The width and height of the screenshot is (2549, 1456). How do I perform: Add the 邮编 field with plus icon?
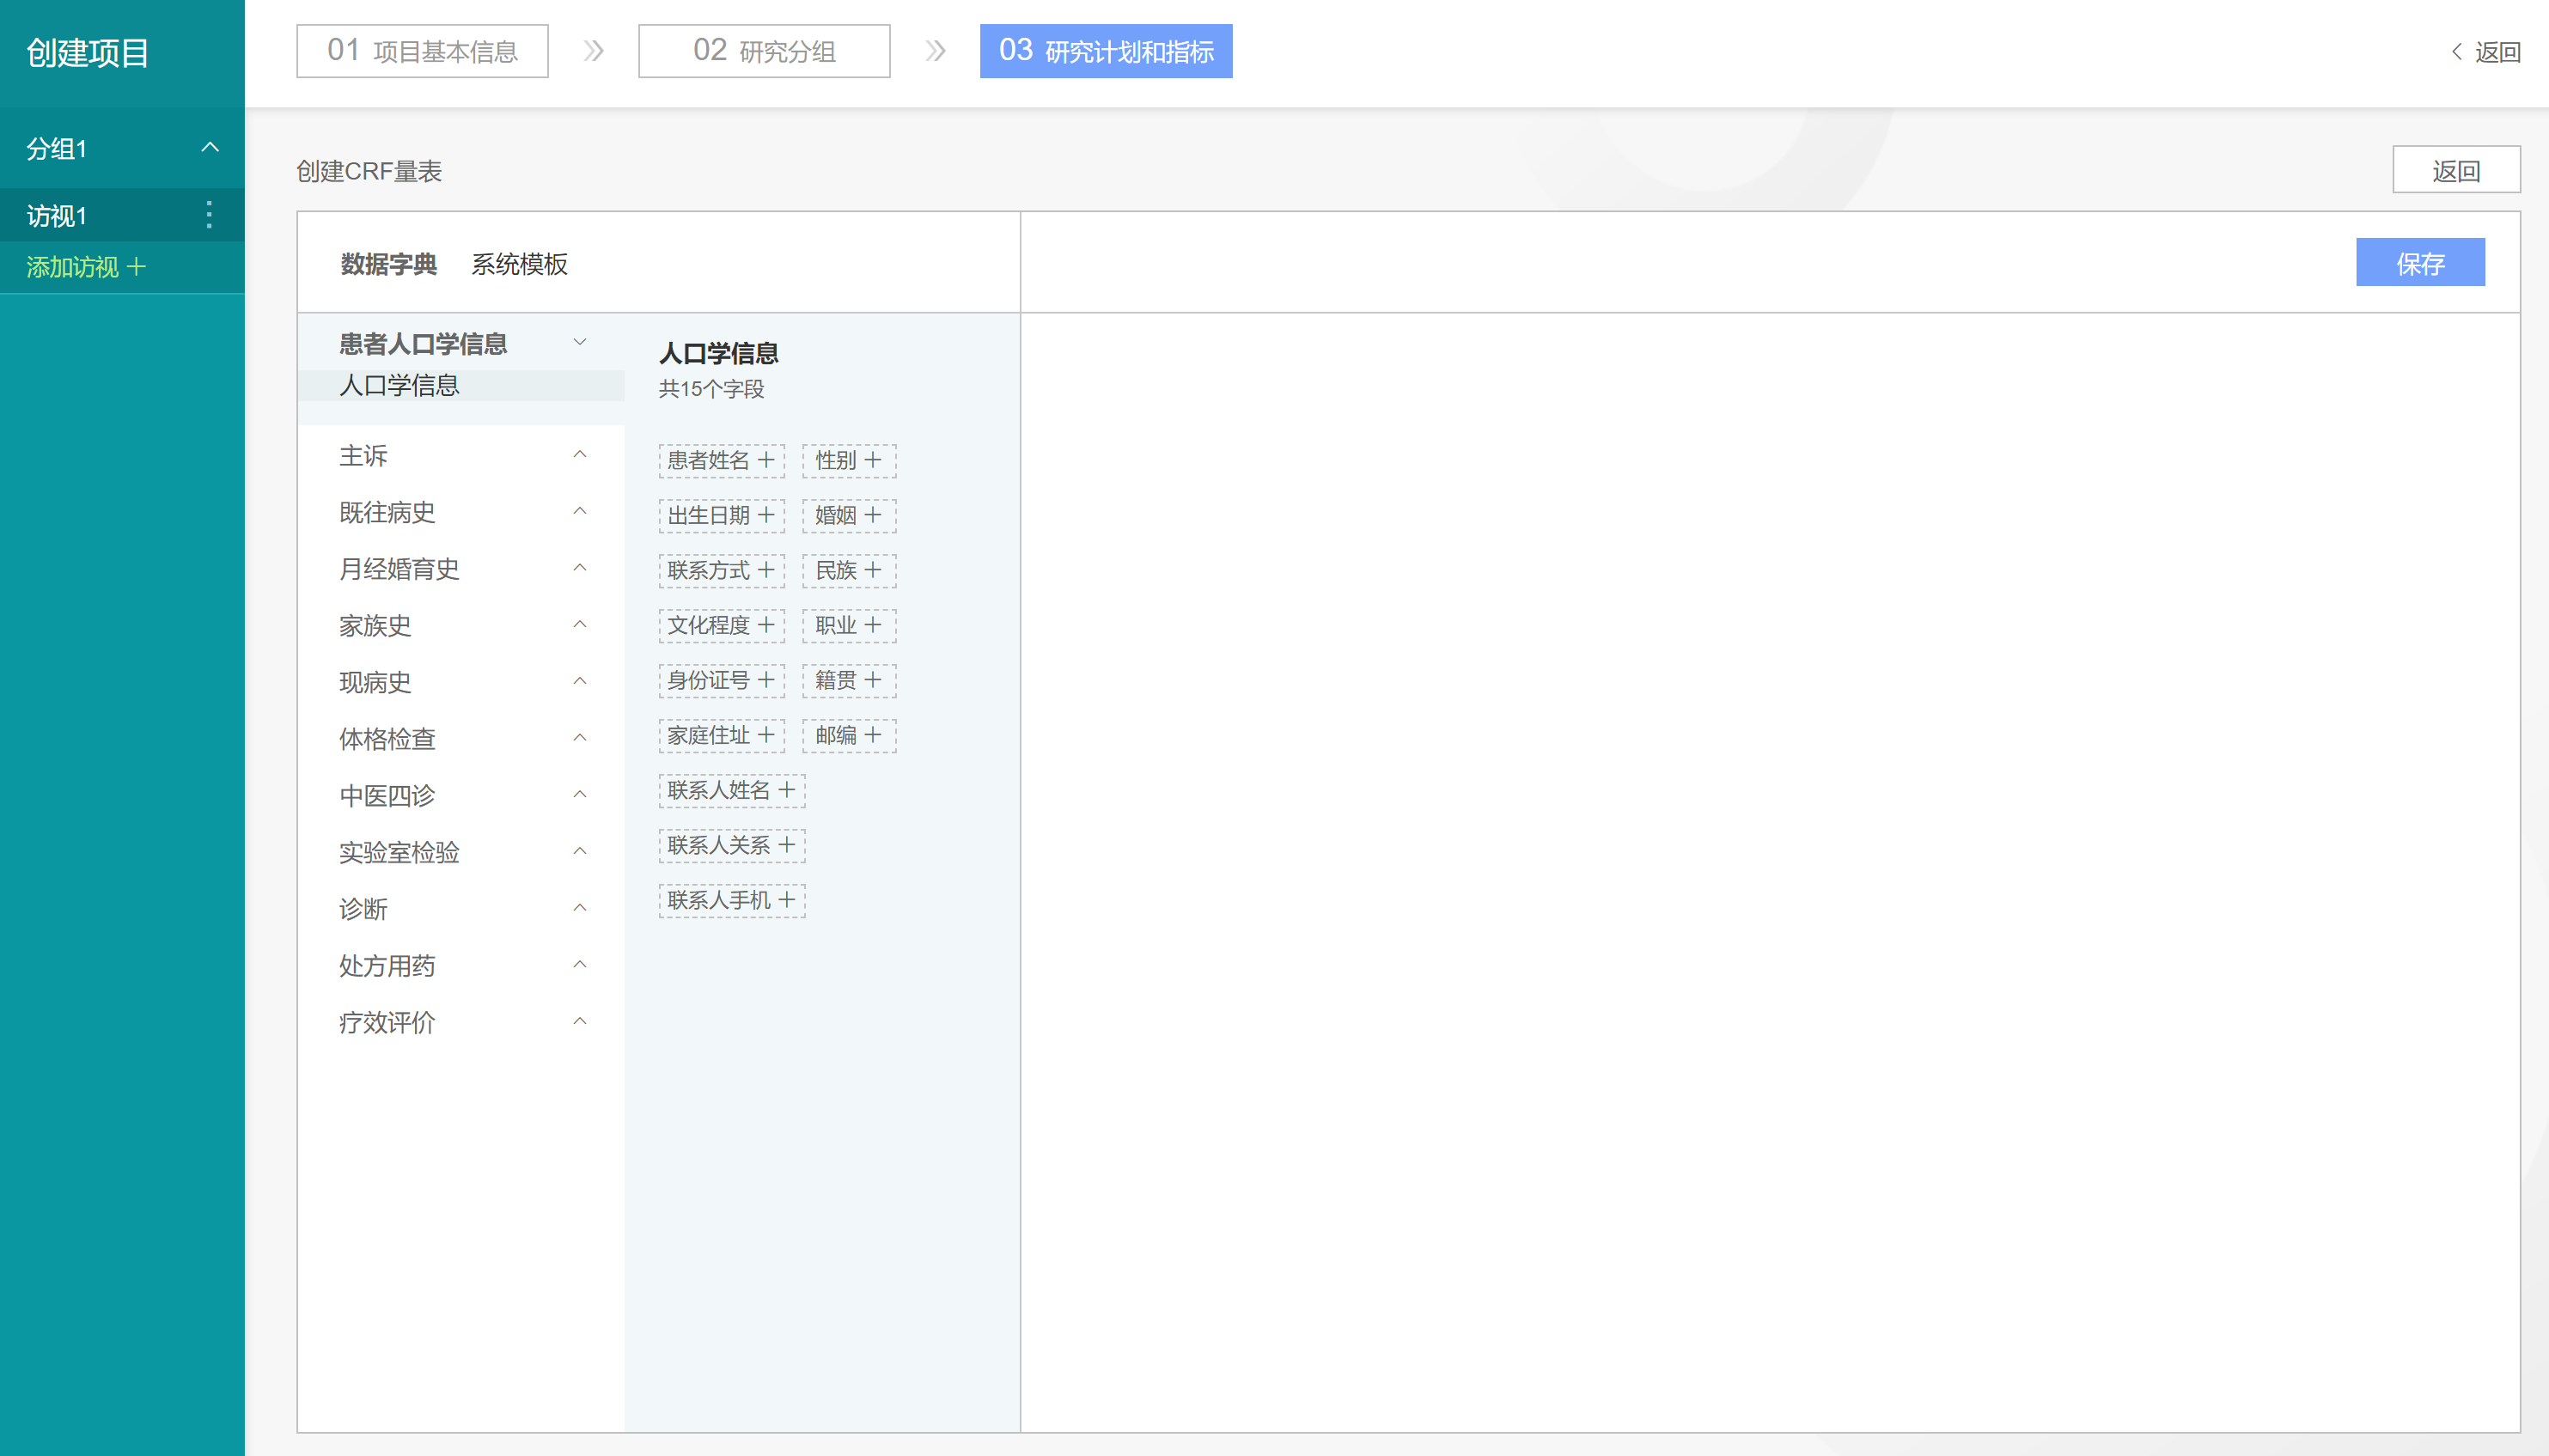(x=873, y=735)
